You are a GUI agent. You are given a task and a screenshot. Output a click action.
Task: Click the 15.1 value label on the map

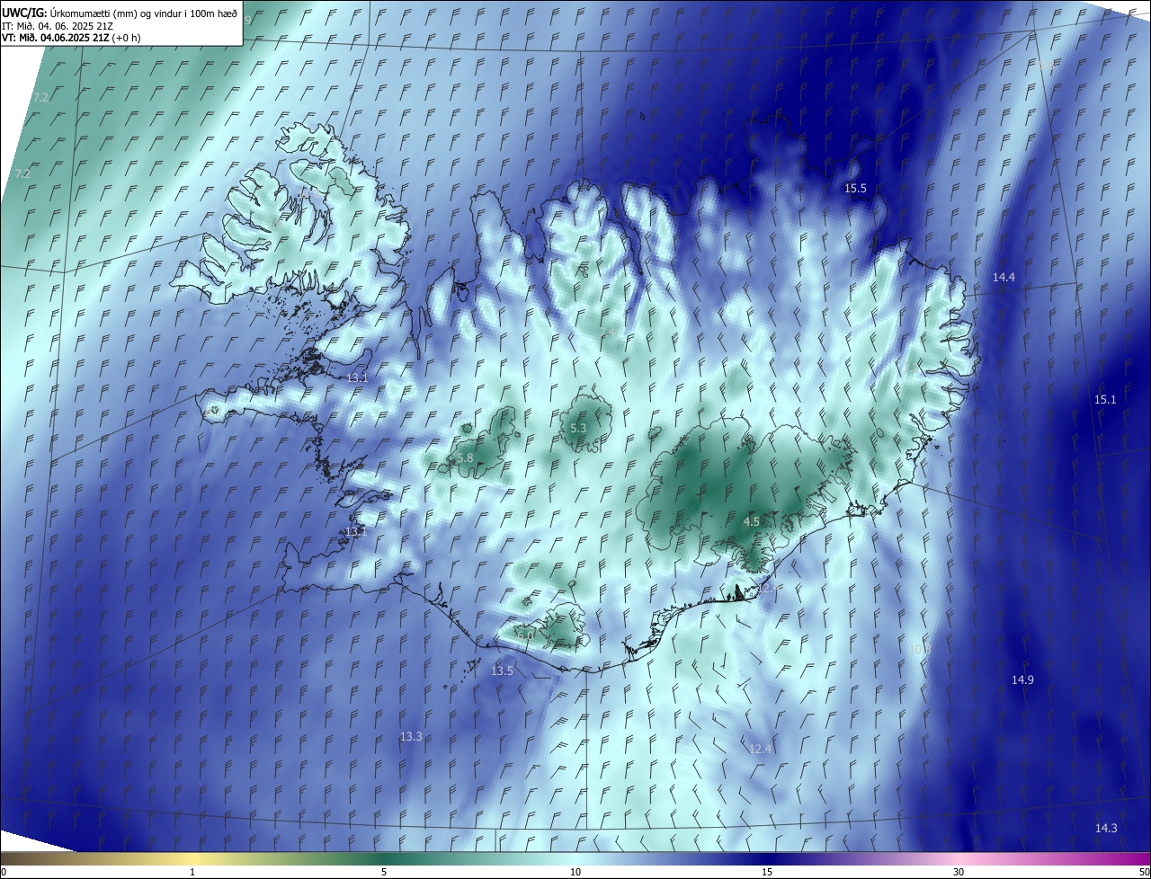click(x=1104, y=400)
